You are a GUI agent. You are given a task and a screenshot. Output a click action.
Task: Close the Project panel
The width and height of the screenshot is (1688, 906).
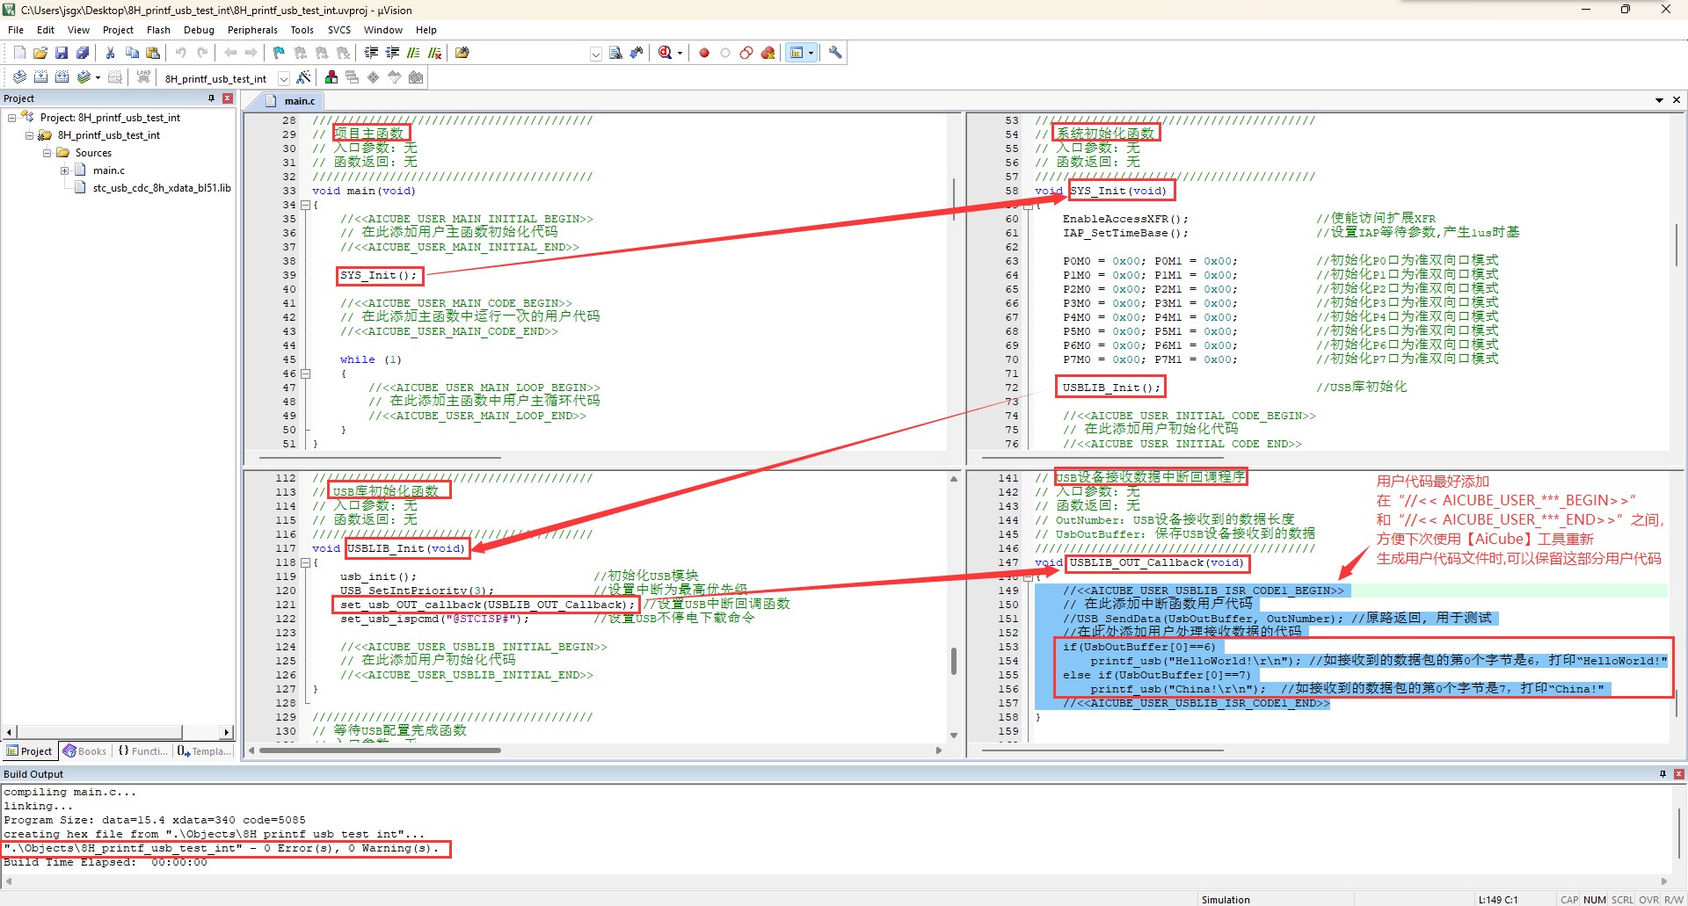pyautogui.click(x=228, y=98)
